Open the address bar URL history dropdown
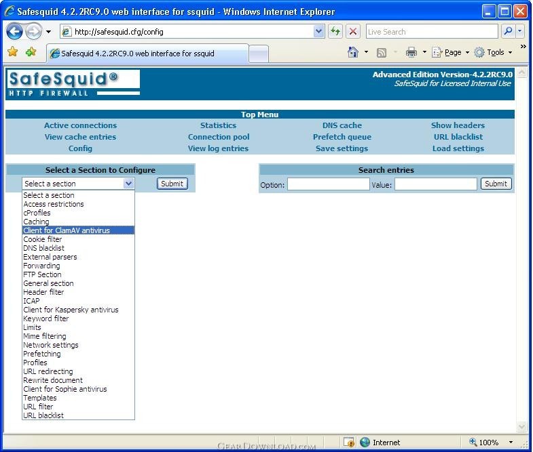This screenshot has width=533, height=452. point(318,32)
